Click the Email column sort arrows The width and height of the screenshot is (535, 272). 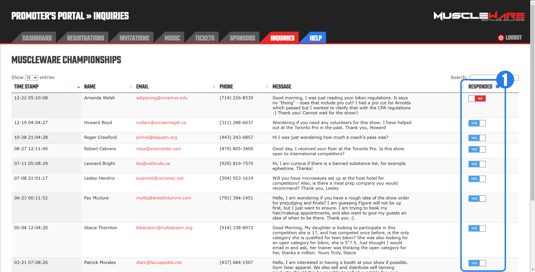click(x=214, y=87)
